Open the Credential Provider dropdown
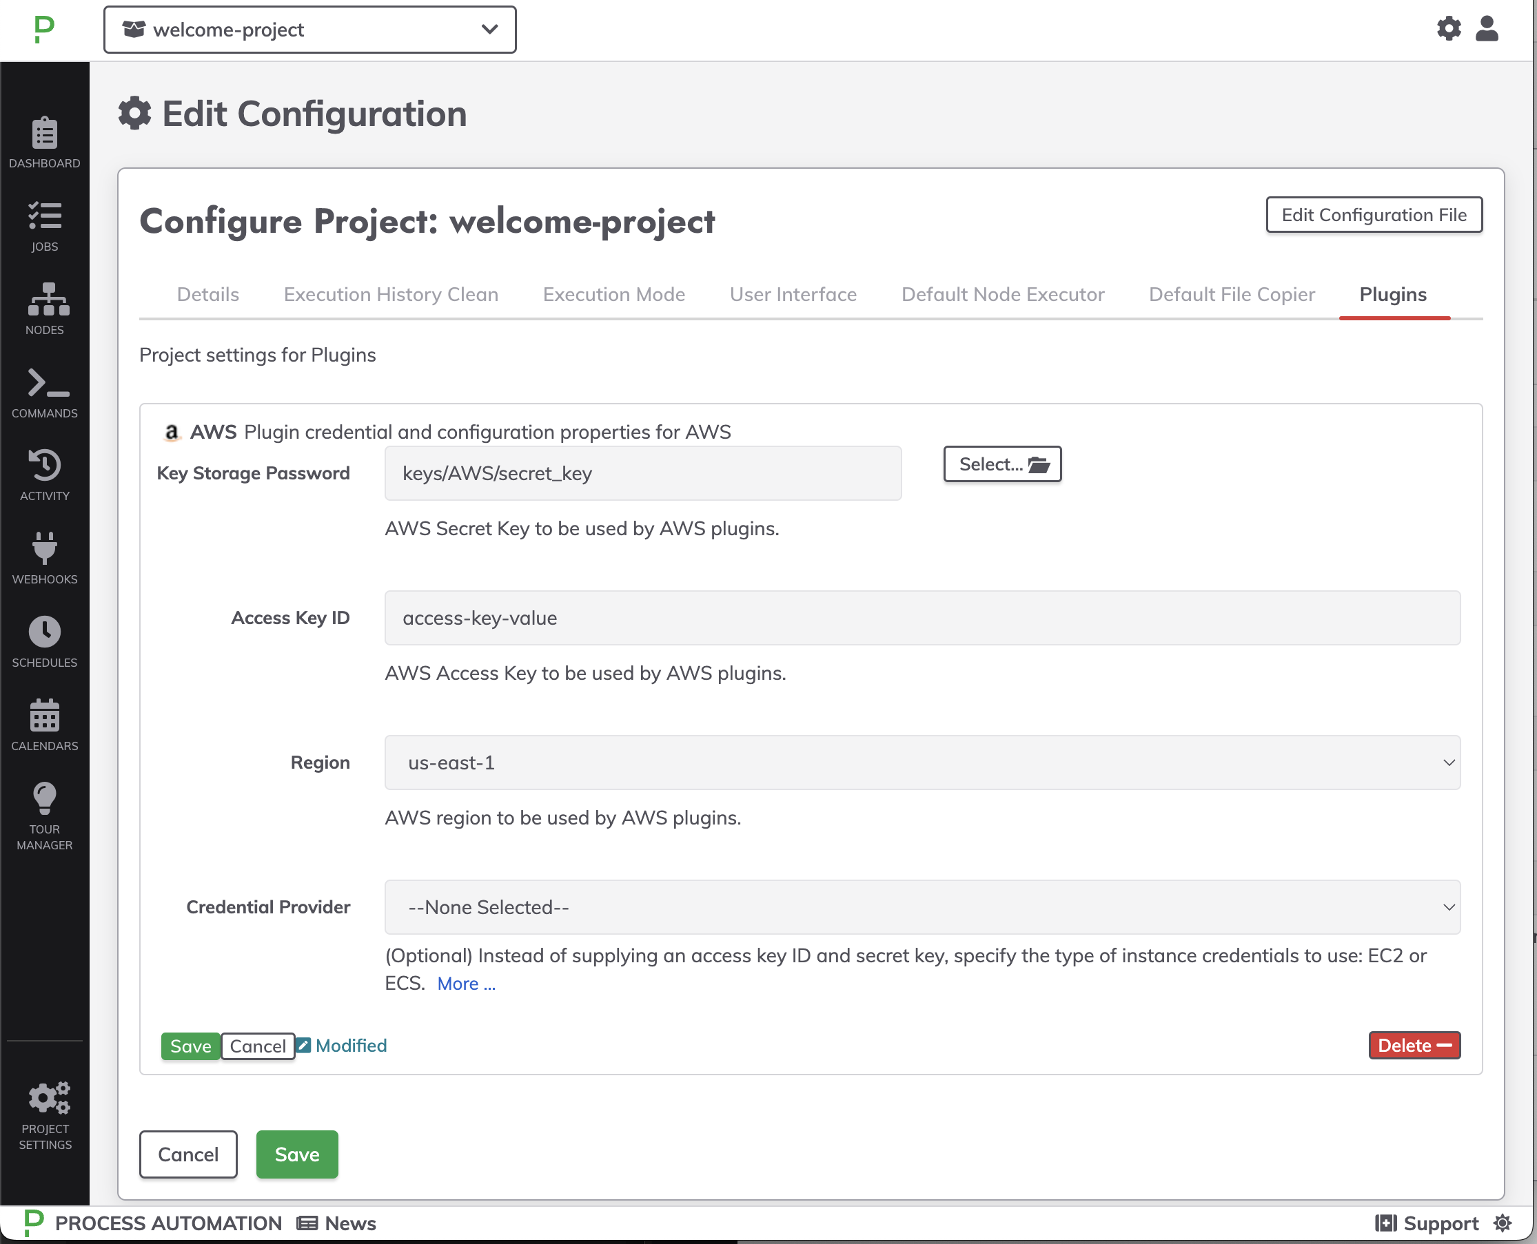 [x=922, y=907]
